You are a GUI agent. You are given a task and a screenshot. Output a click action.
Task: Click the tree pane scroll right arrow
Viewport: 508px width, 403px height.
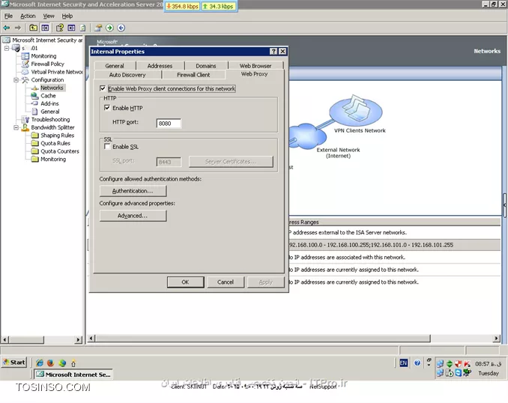pos(78,340)
